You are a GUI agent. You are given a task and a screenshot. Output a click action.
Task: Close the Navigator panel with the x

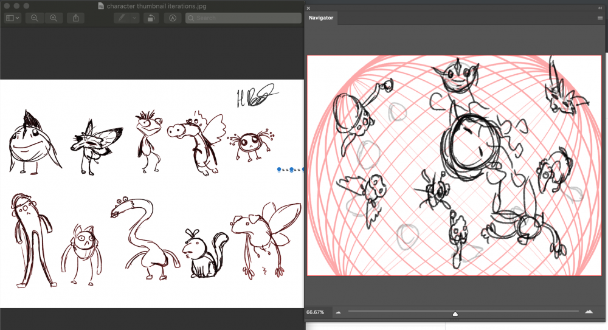coord(308,8)
